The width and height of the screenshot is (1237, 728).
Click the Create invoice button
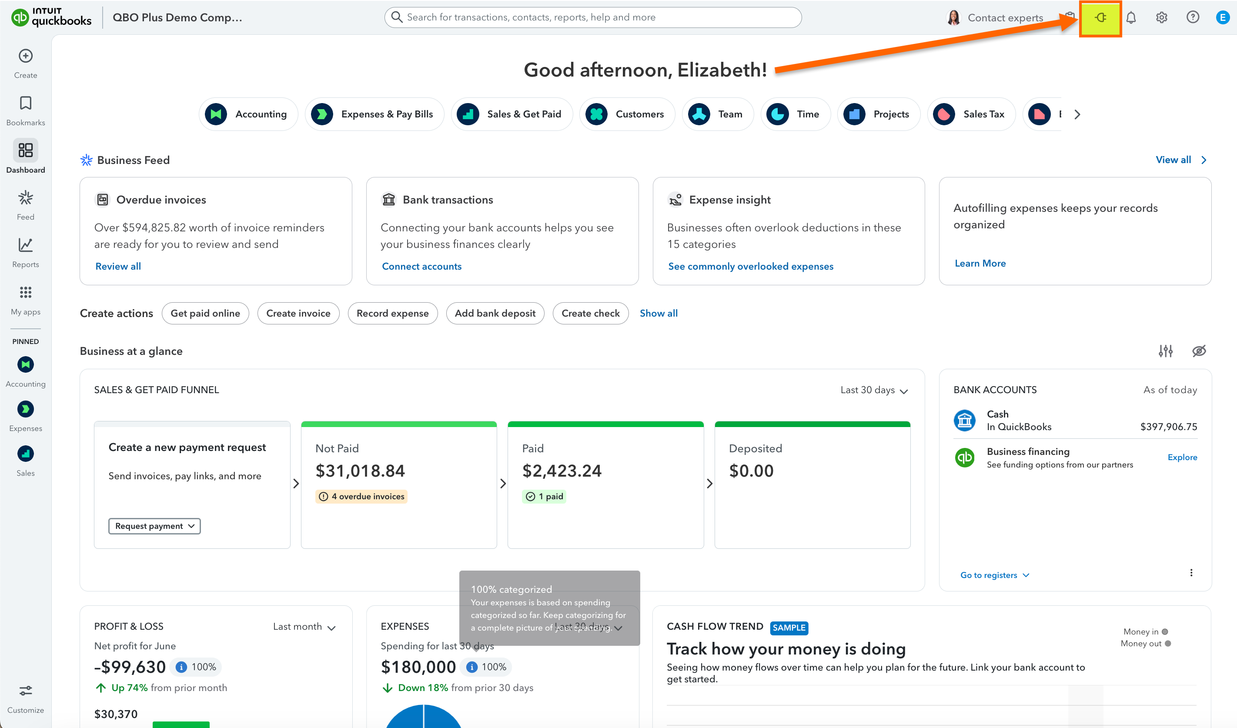pyautogui.click(x=298, y=313)
